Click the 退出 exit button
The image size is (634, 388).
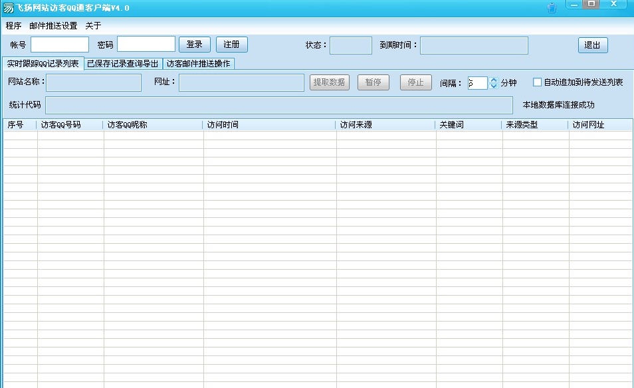tap(591, 45)
